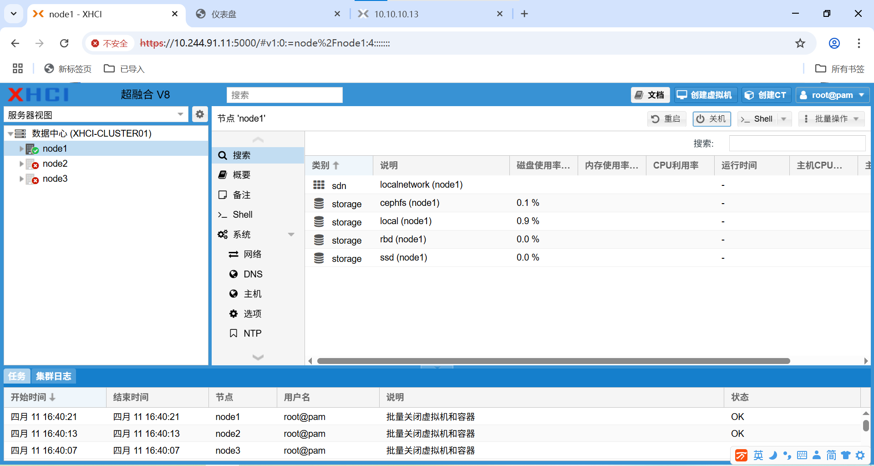Collapse the 系统 system submenu arrow

pos(291,235)
